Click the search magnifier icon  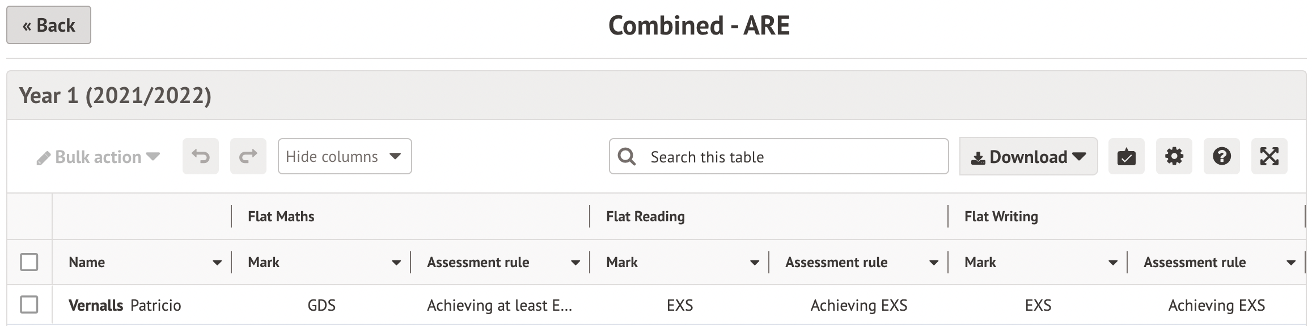click(x=627, y=156)
